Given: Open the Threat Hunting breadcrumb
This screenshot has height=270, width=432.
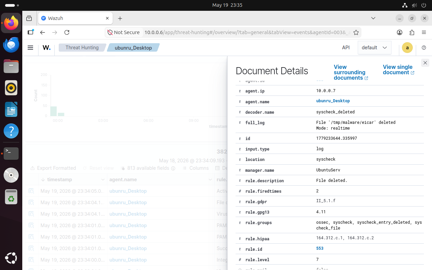Looking at the screenshot, I should 82,48.
